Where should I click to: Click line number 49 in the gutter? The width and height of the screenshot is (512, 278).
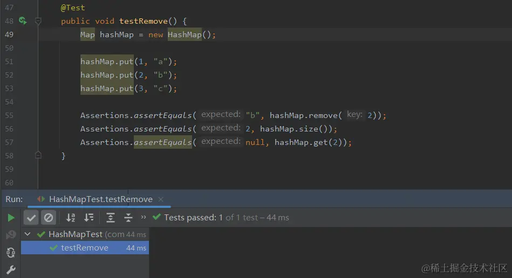click(9, 34)
